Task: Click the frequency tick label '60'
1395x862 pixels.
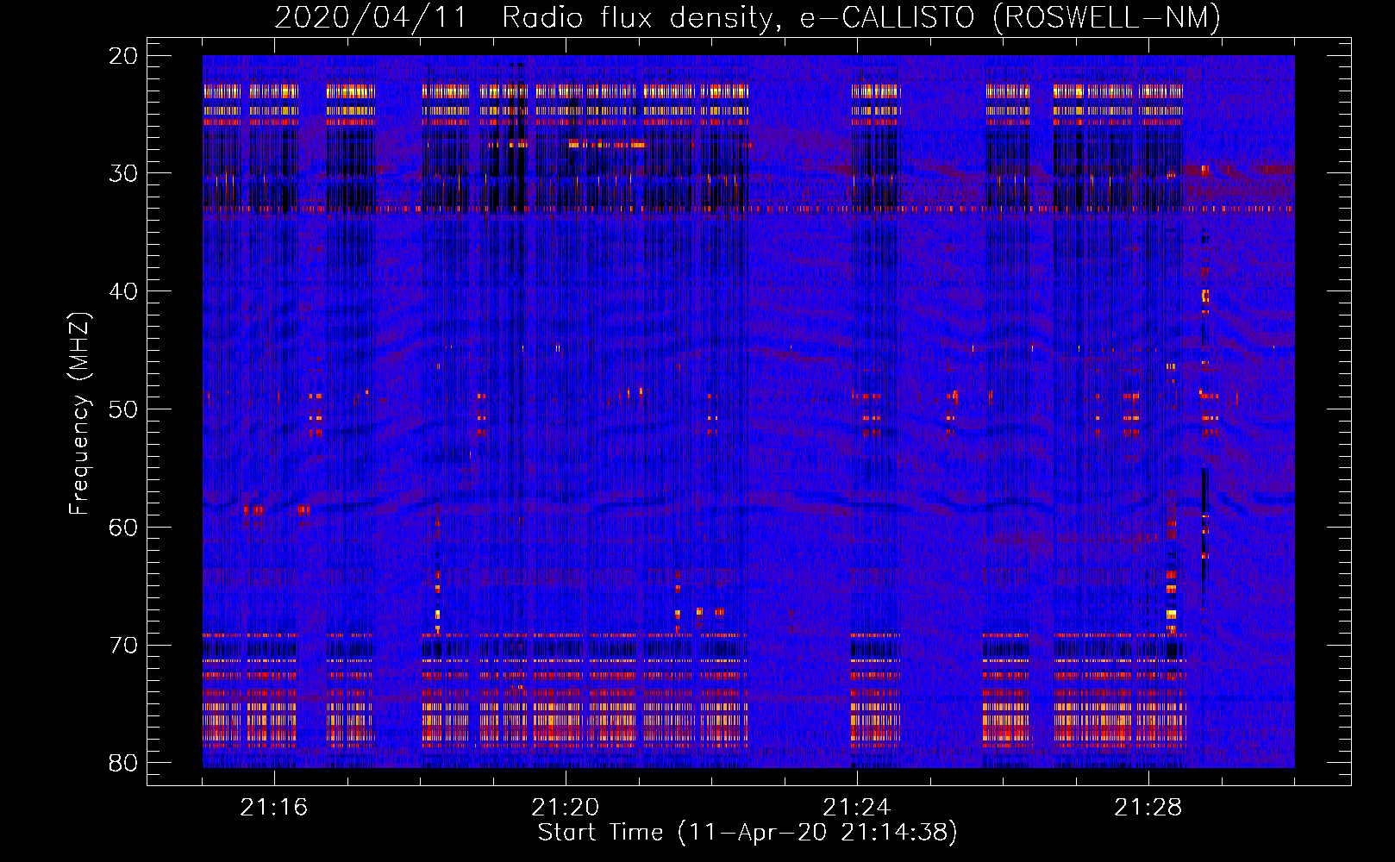Action: point(123,527)
